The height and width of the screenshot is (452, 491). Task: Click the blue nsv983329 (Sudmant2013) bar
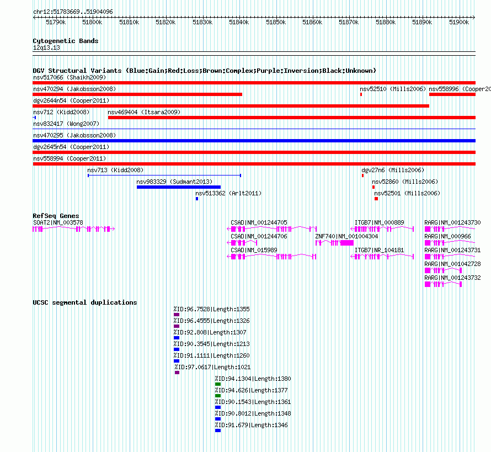point(179,187)
